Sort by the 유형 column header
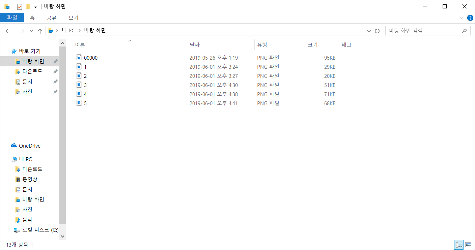Screen dimensions: 475x250 tap(280, 45)
